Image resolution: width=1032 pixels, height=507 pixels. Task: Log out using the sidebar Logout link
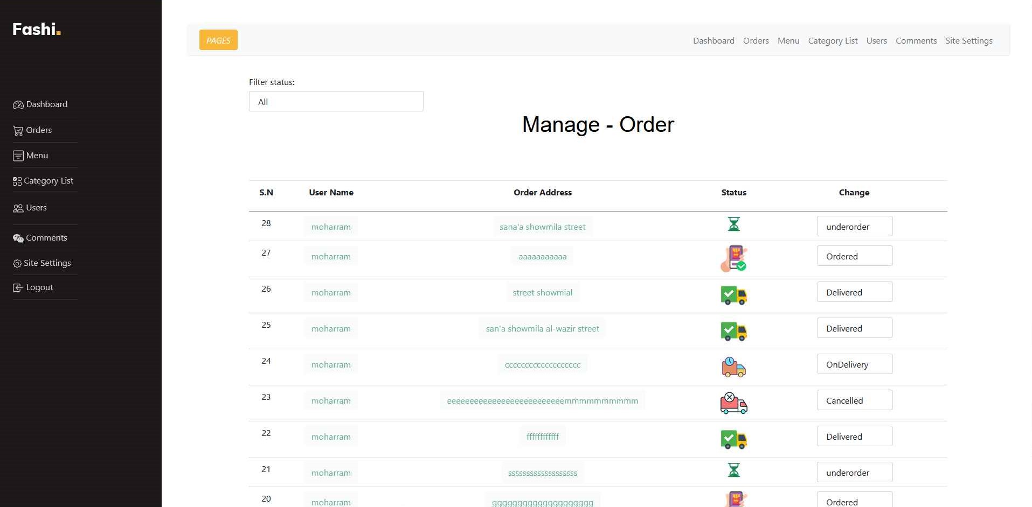(39, 287)
